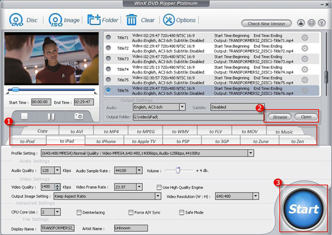Click the email envelope icon
The height and width of the screenshot is (235, 332).
(311, 23)
